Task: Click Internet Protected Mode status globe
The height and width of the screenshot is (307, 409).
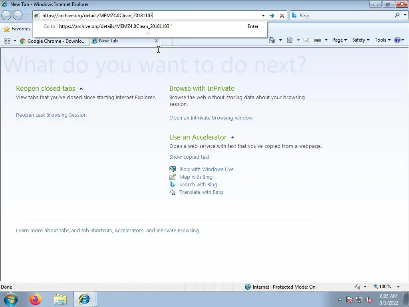Action: [x=248, y=287]
